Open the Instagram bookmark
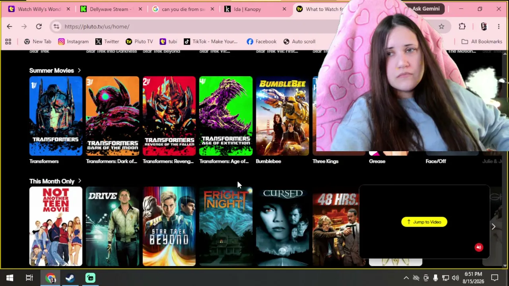Image resolution: width=509 pixels, height=286 pixels. tap(73, 41)
